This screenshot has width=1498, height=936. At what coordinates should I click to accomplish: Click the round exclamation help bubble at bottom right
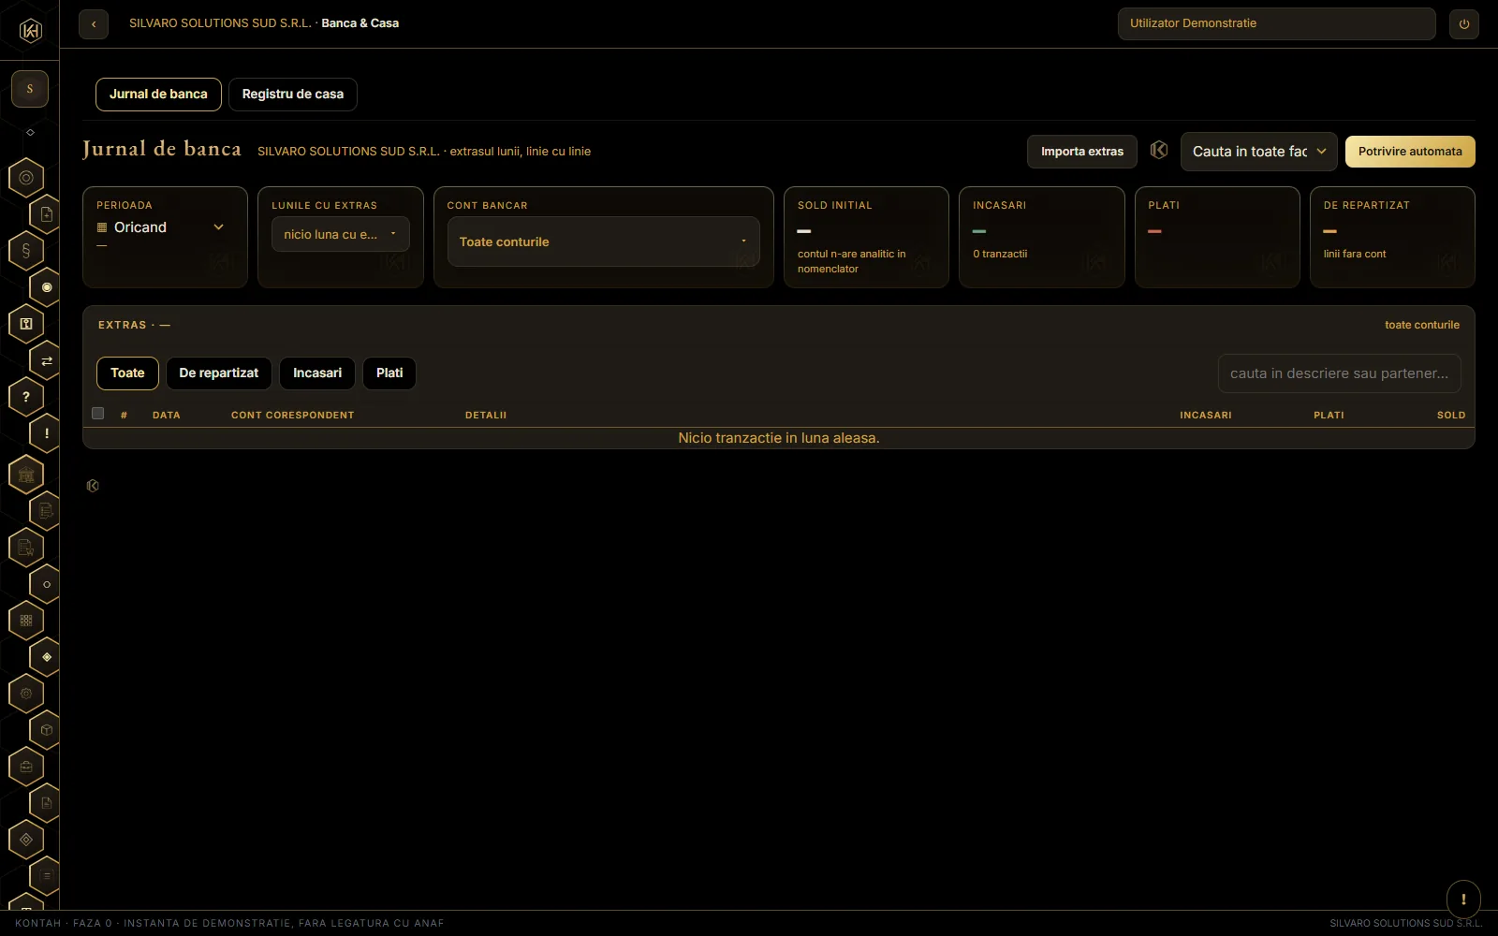point(1463,899)
